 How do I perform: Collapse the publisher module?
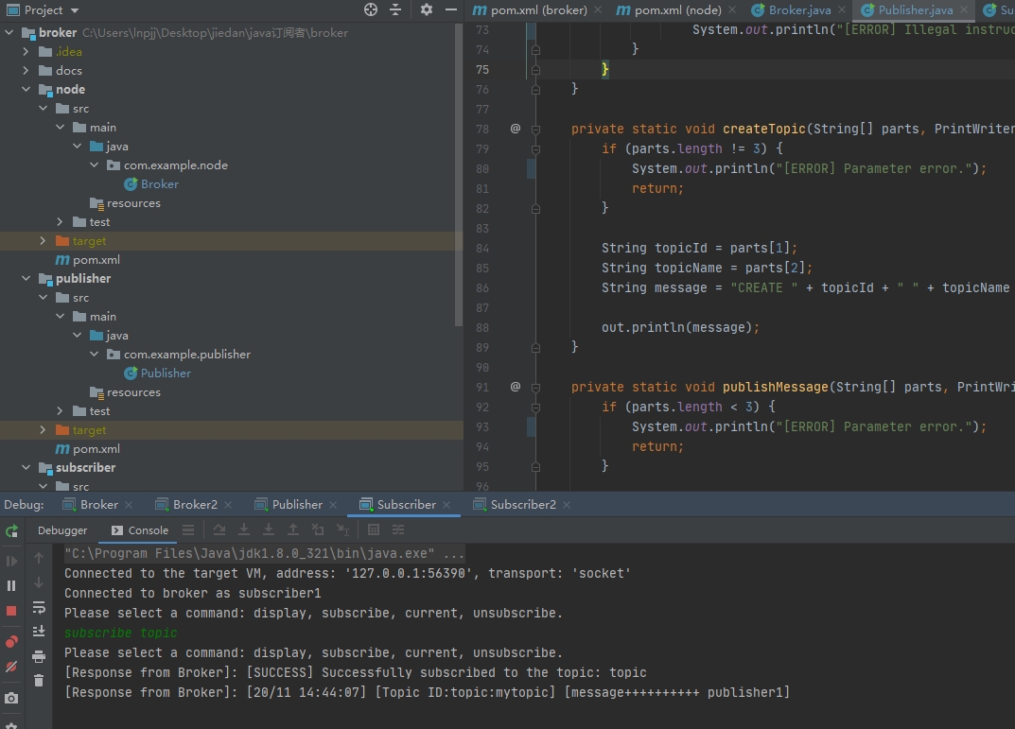pyautogui.click(x=26, y=279)
